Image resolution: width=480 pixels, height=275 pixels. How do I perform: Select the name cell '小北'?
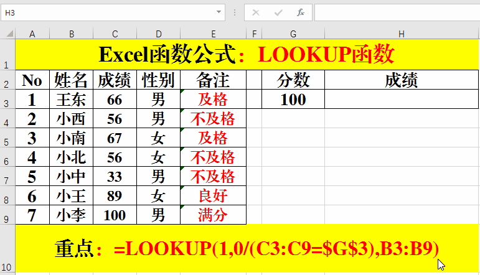pyautogui.click(x=72, y=157)
